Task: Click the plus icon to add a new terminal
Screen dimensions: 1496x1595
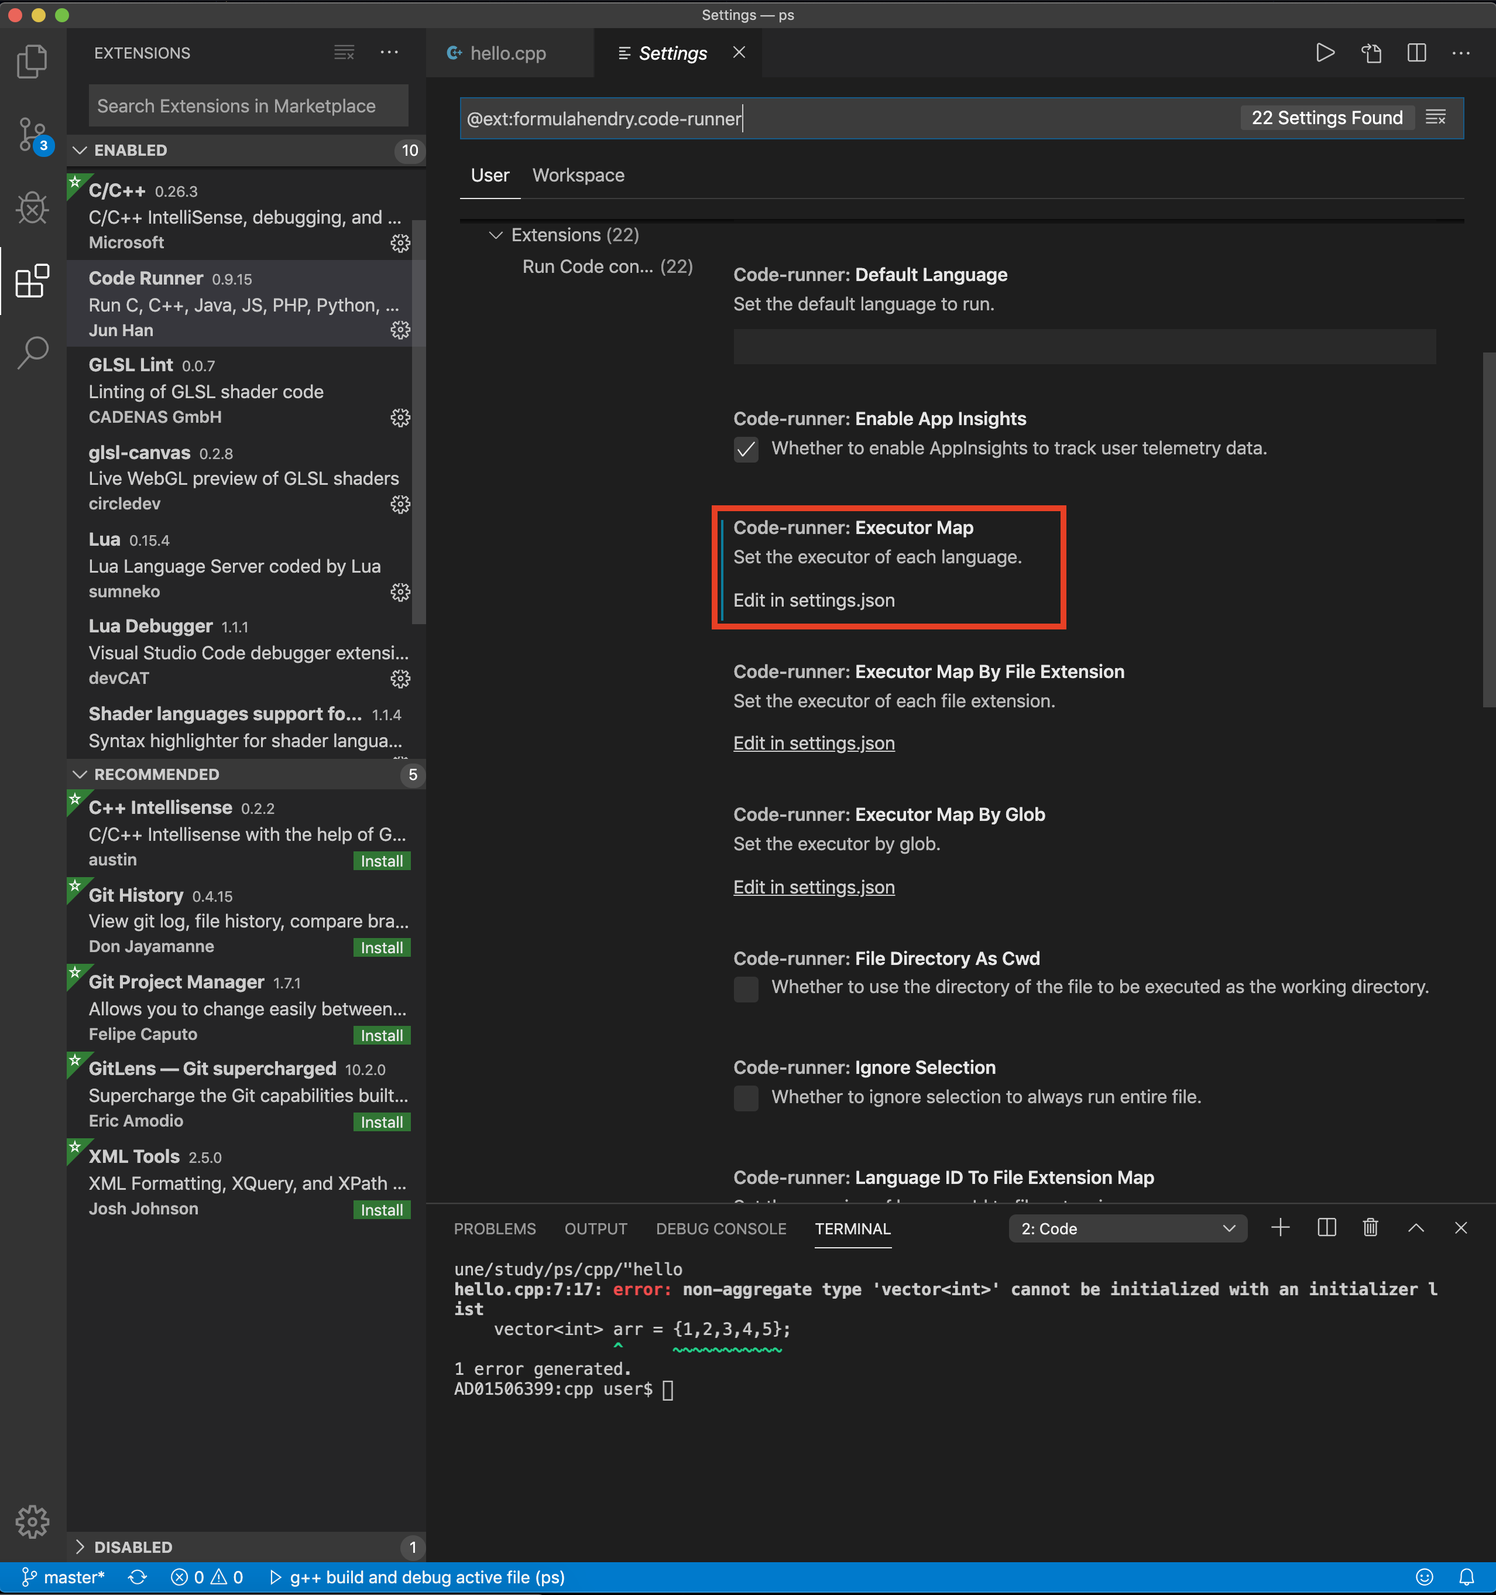Action: pos(1280,1227)
